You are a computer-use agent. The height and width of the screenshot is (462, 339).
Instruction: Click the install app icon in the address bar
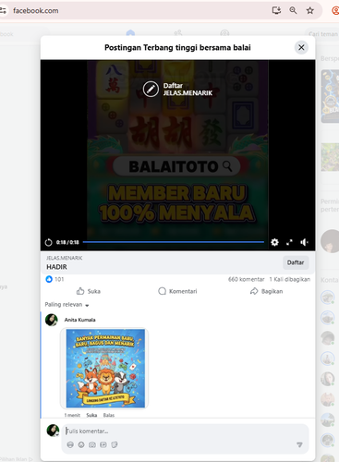pos(276,10)
